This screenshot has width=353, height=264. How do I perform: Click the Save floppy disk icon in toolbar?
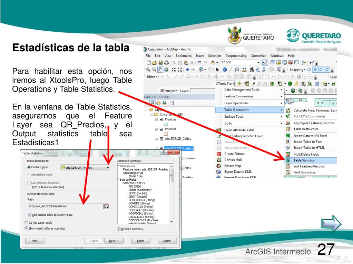pyautogui.click(x=160, y=62)
